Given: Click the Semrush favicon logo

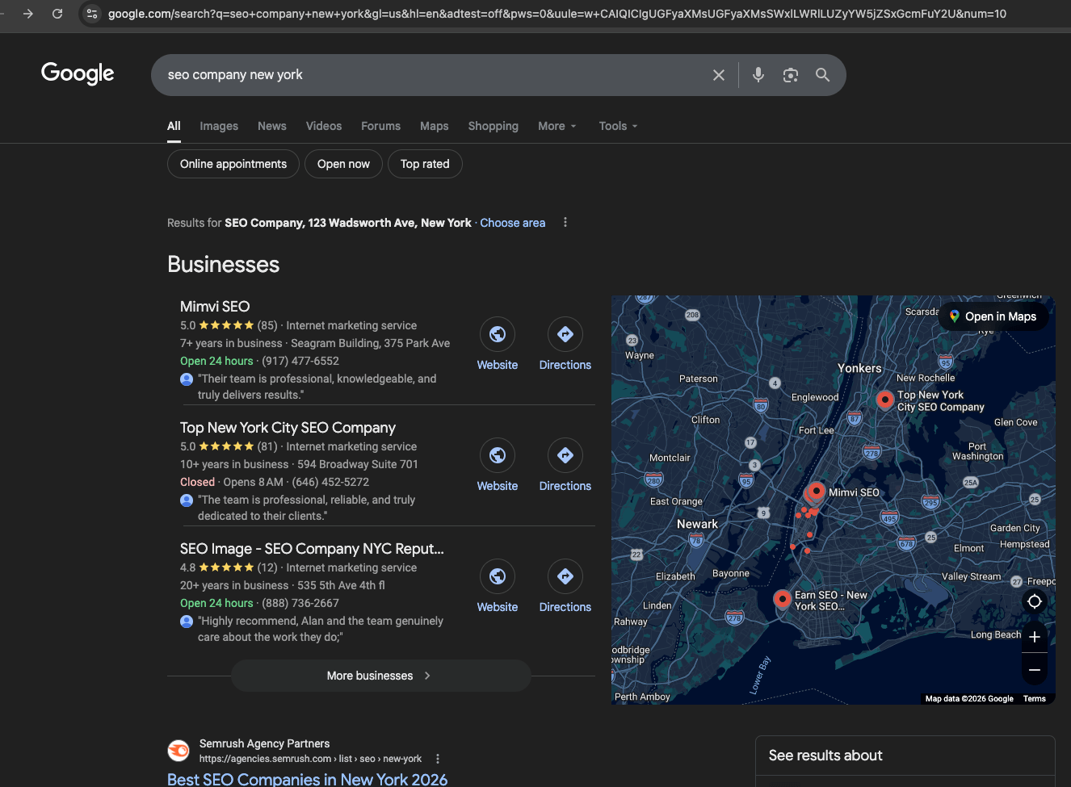Looking at the screenshot, I should (x=178, y=751).
